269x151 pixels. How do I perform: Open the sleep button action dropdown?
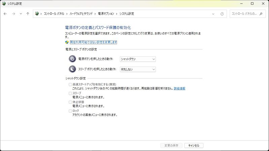(138, 69)
